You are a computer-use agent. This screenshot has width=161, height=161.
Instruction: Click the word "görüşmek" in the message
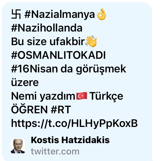[101, 69]
